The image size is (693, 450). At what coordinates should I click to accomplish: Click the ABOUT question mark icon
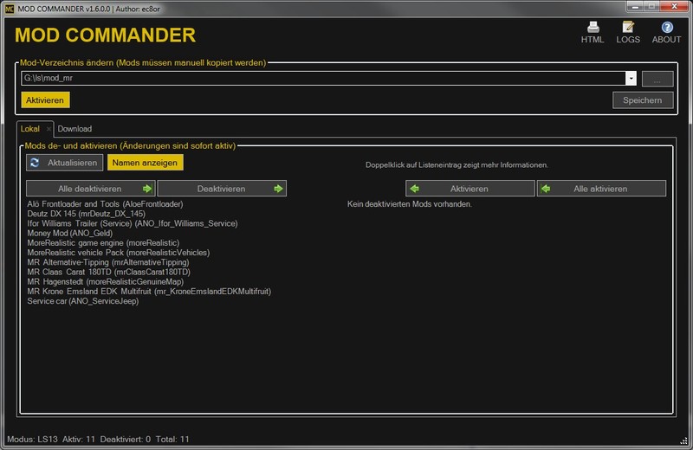click(x=666, y=28)
